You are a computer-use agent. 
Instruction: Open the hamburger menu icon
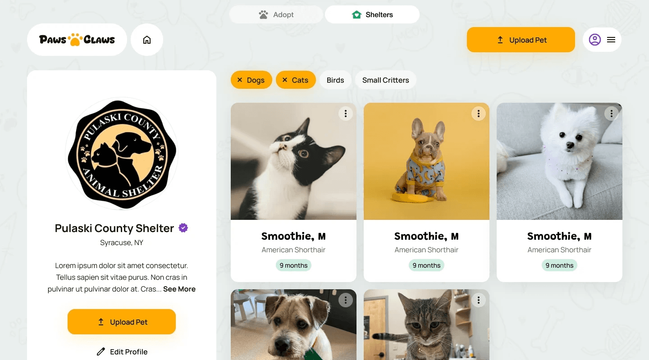pos(611,40)
